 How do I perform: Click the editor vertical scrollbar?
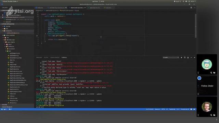[196, 26]
